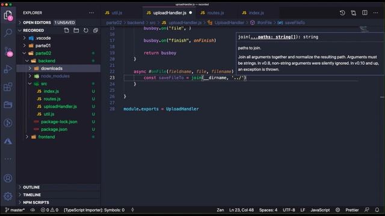Split the editor to the right
The width and height of the screenshot is (385, 216).
click(x=365, y=13)
